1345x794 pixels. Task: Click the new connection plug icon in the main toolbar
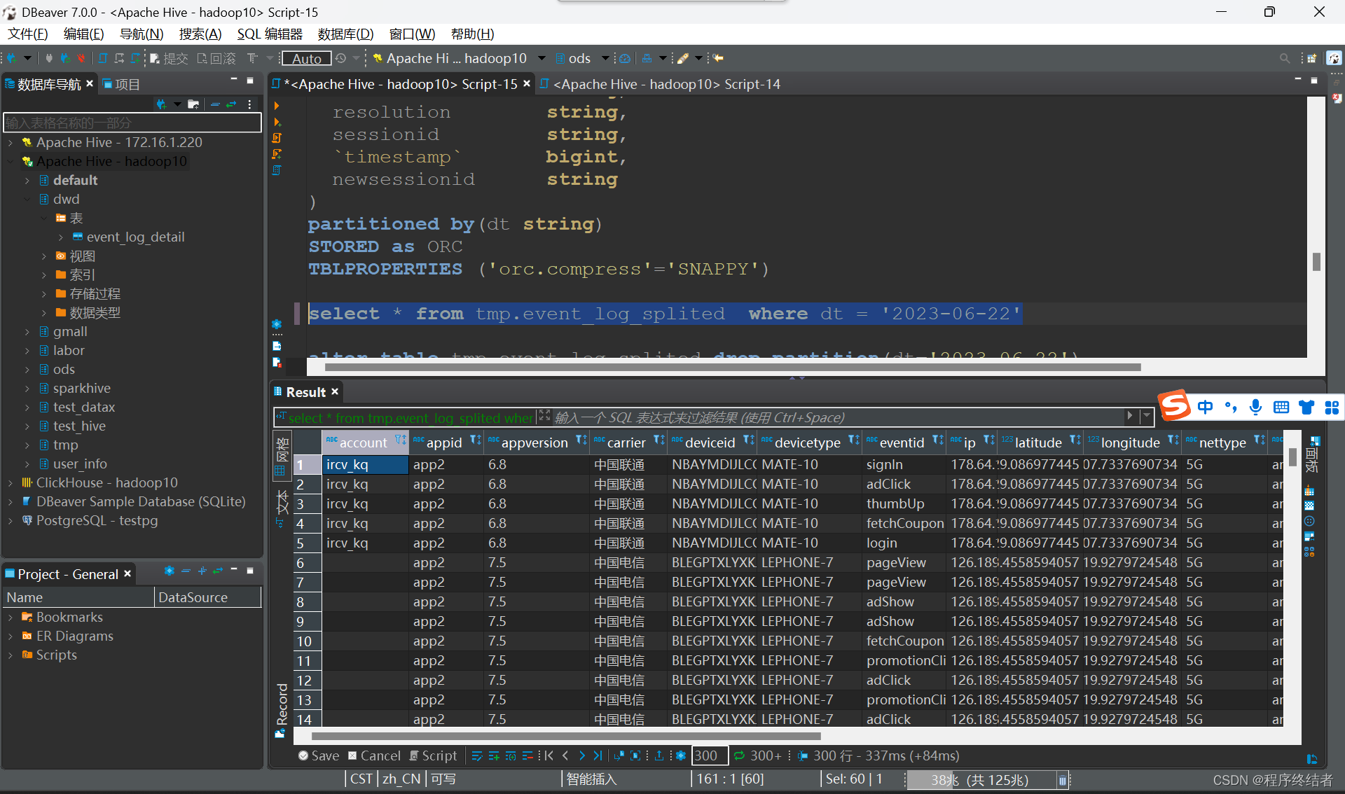(12, 59)
